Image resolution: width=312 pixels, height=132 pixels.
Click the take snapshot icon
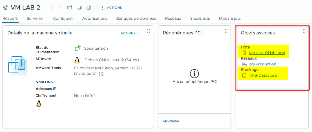click(89, 8)
